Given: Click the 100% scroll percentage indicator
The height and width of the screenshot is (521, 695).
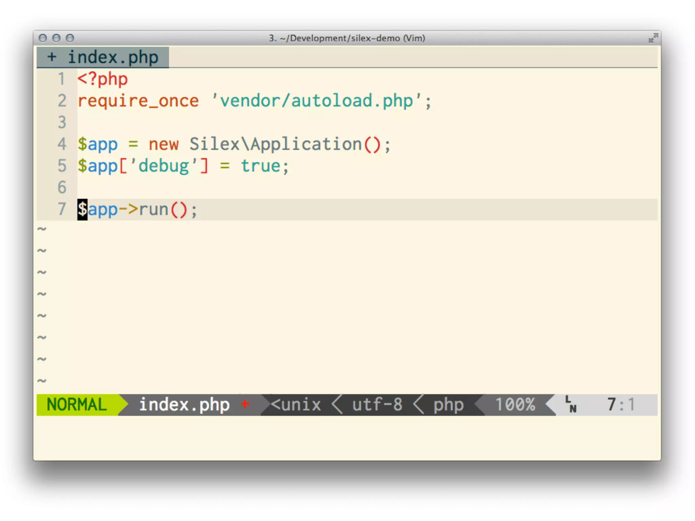Looking at the screenshot, I should [x=515, y=405].
